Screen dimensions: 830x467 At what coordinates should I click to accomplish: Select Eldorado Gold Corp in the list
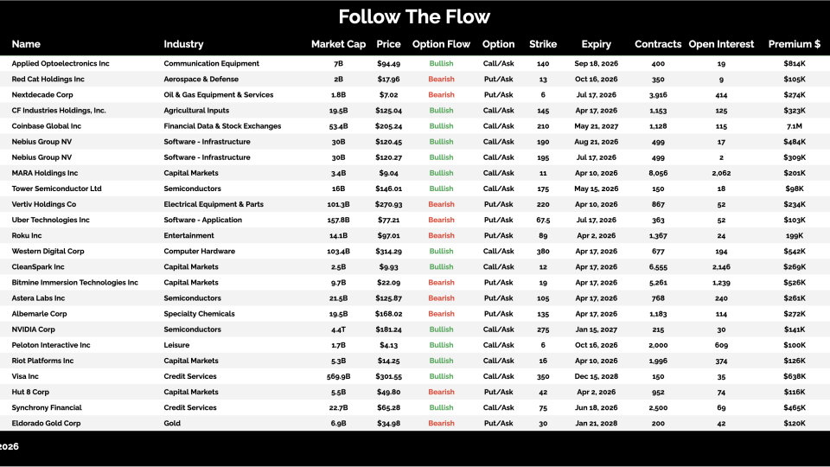pyautogui.click(x=46, y=424)
